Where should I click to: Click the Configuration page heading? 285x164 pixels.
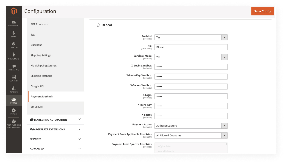click(x=40, y=11)
